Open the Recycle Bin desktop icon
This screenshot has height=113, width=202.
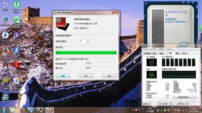pos(5,6)
